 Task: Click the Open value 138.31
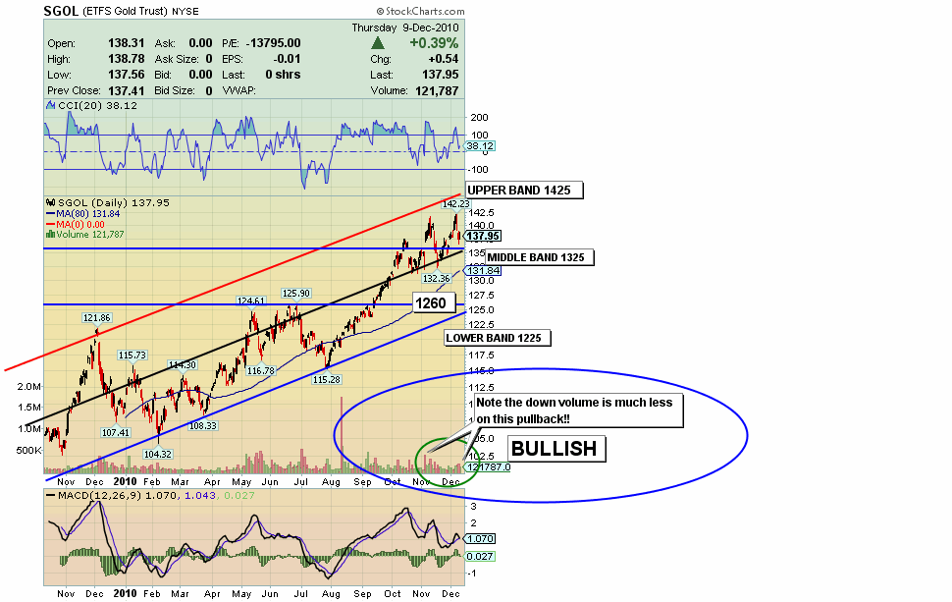tap(127, 43)
